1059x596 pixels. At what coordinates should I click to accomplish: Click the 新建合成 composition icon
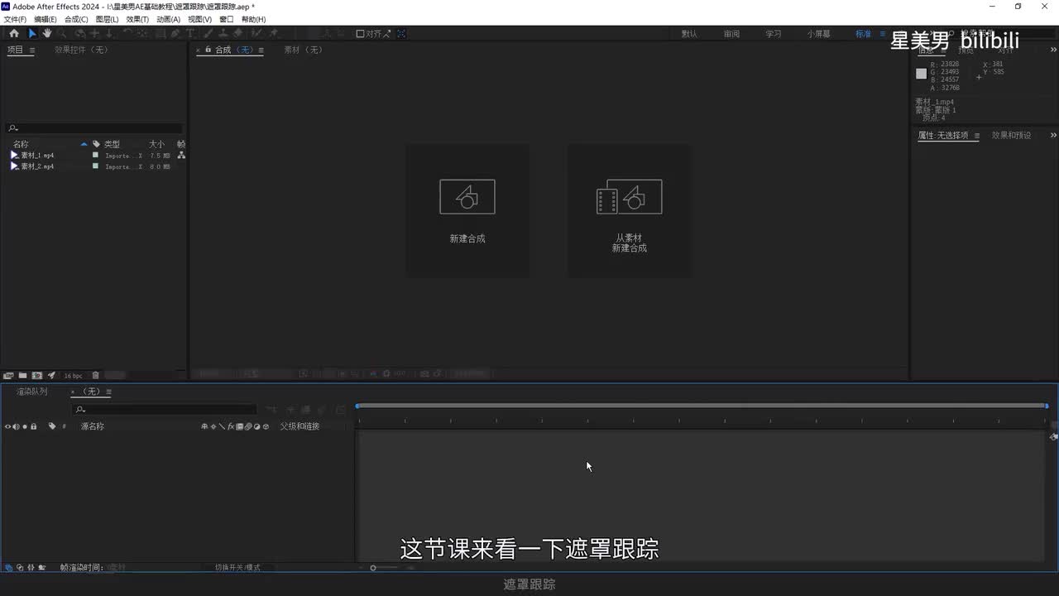pyautogui.click(x=467, y=197)
